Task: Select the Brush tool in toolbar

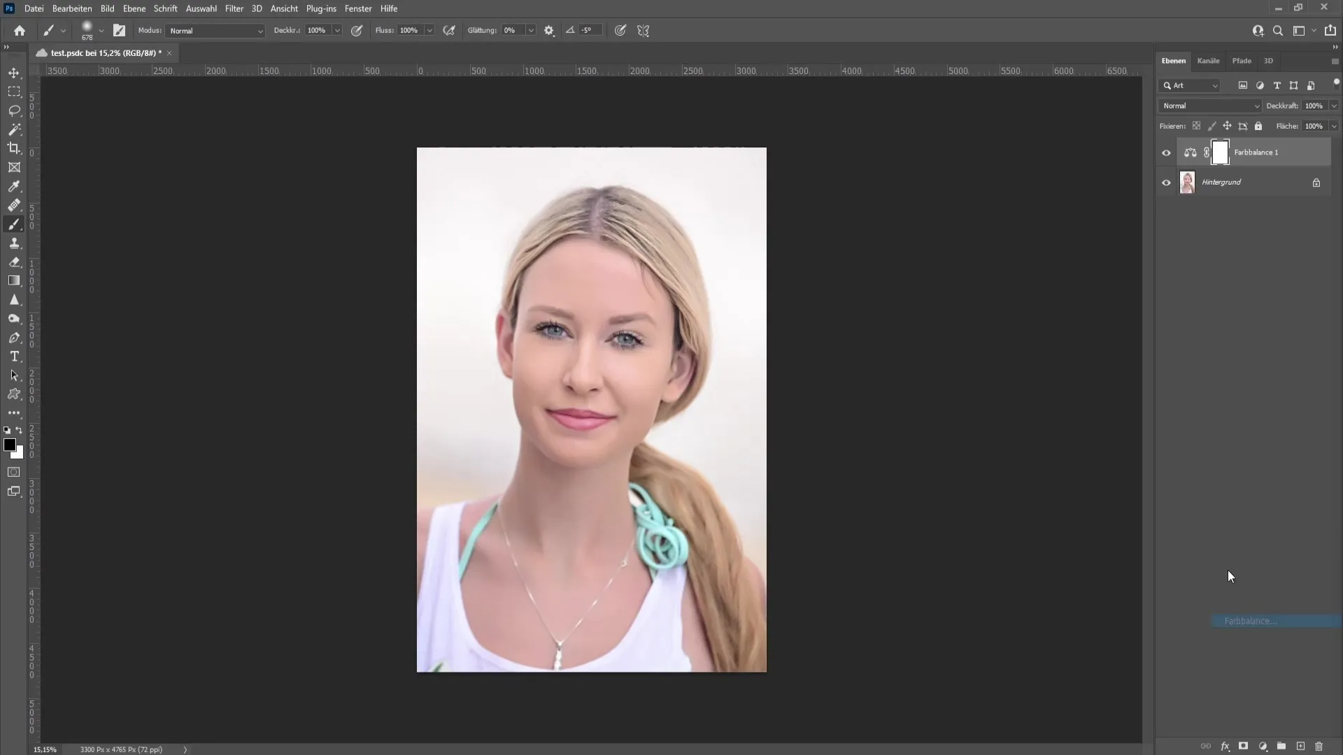Action: click(14, 224)
